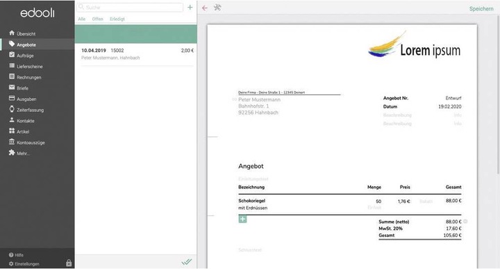This screenshot has width=500, height=269.
Task: Click the double checkmark icon below the list
Action: [187, 262]
